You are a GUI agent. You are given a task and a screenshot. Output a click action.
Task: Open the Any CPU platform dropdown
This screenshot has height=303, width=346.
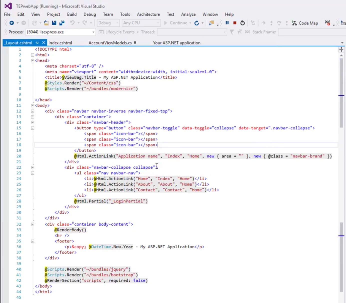pyautogui.click(x=141, y=23)
